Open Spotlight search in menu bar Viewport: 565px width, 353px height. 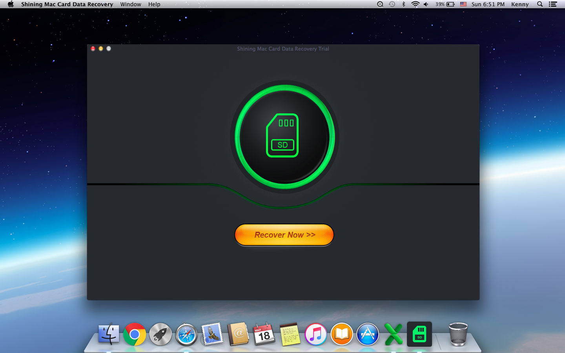click(540, 4)
